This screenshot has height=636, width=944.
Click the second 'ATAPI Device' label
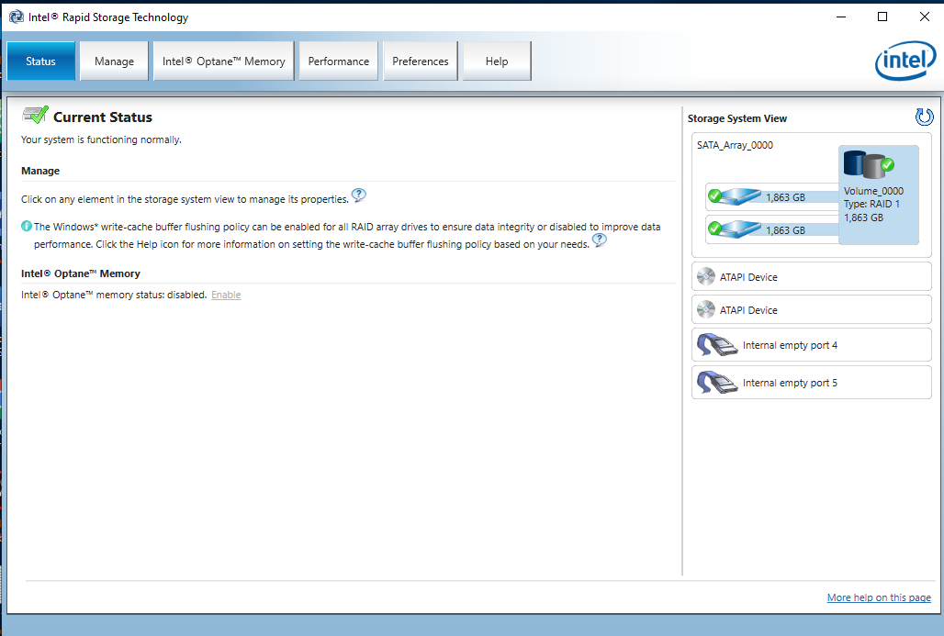click(748, 310)
